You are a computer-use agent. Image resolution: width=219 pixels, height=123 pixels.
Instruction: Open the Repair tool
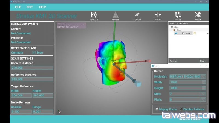pyautogui.click(x=198, y=15)
